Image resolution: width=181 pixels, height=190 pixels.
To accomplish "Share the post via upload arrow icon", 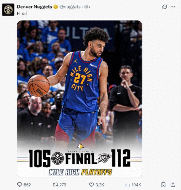I will [173, 185].
